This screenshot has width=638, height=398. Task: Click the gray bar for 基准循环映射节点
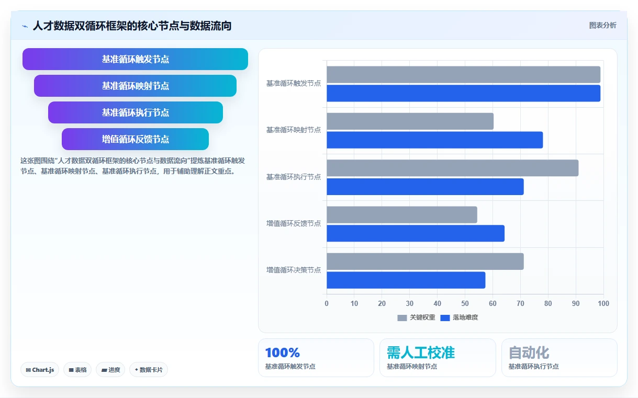click(x=410, y=121)
